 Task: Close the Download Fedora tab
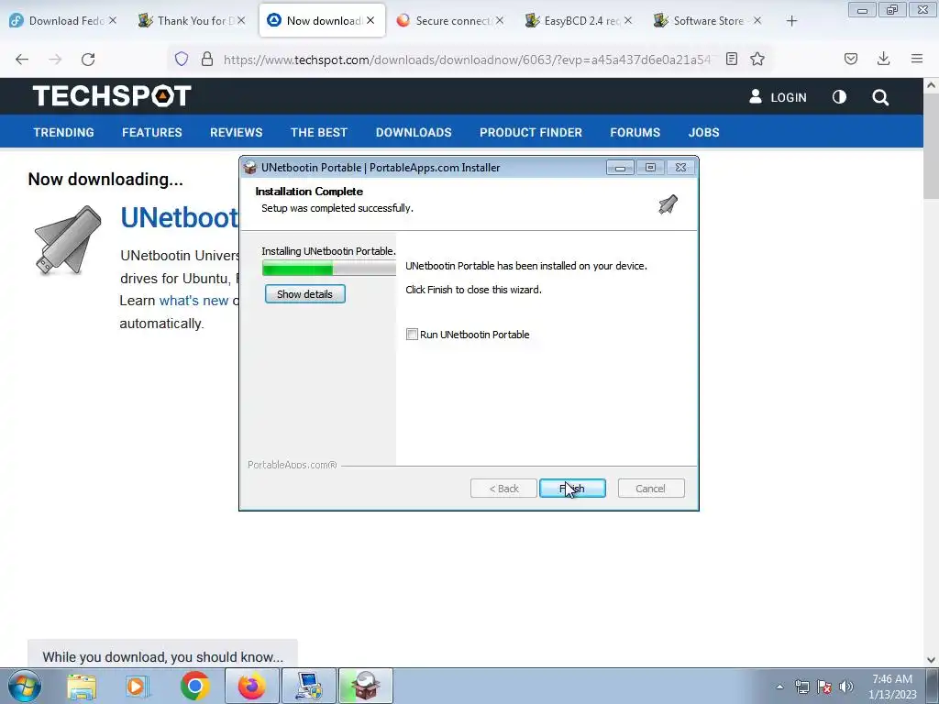[113, 20]
